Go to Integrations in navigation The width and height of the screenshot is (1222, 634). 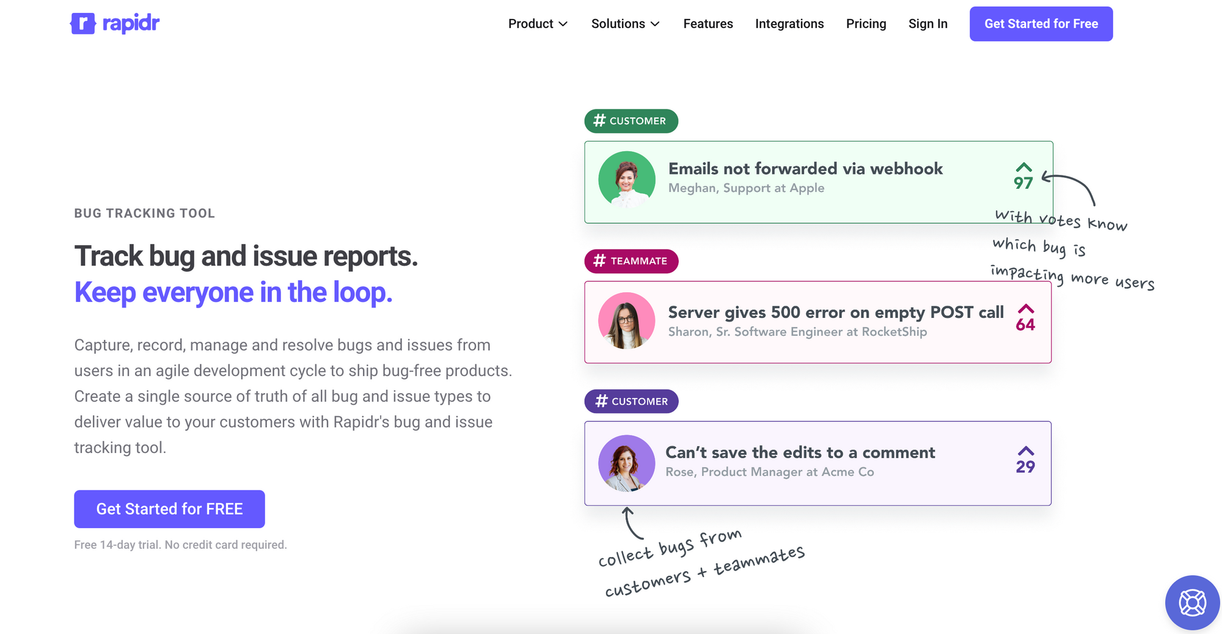click(x=789, y=24)
